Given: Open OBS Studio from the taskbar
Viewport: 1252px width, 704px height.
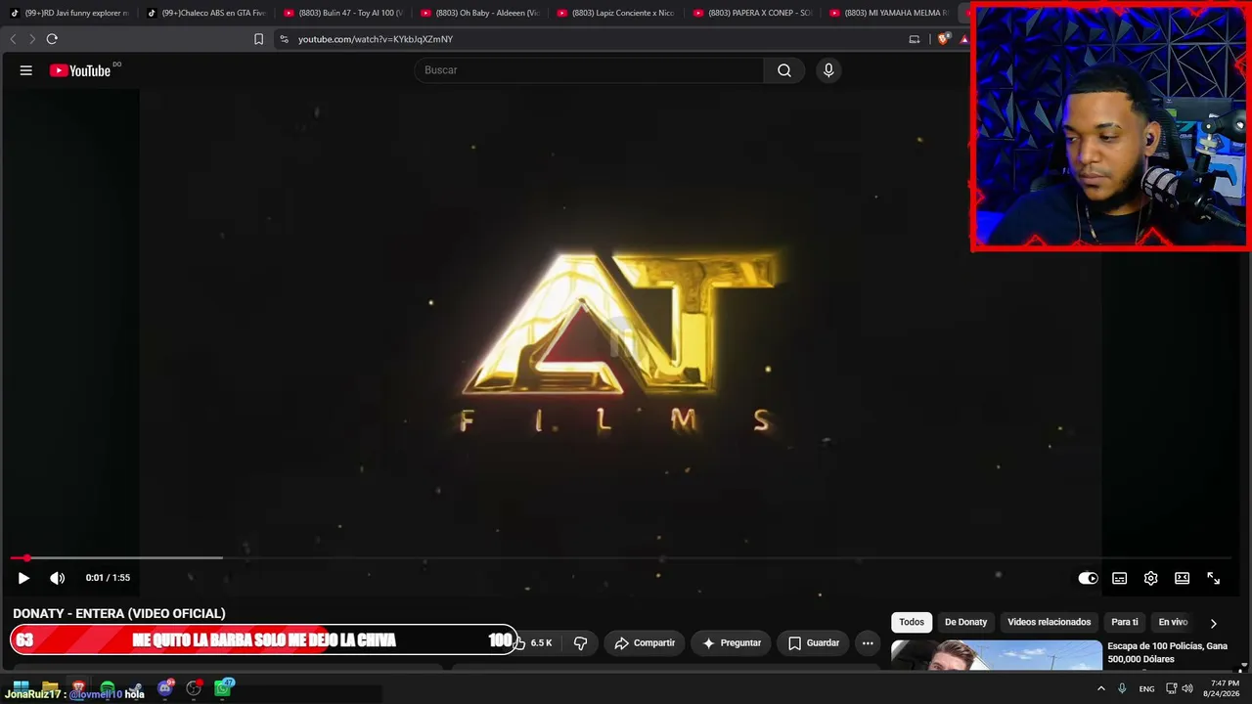Looking at the screenshot, I should pyautogui.click(x=194, y=687).
